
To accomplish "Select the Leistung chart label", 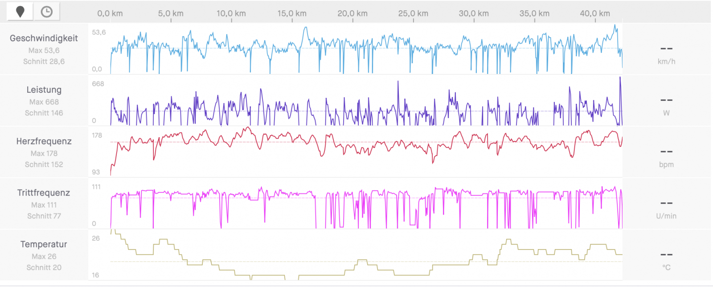I will pos(44,90).
